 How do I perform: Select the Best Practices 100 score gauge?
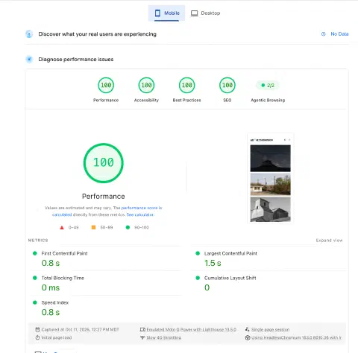click(186, 85)
